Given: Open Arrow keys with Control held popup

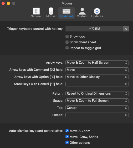Looking at the screenshot, I should (x=97, y=84).
